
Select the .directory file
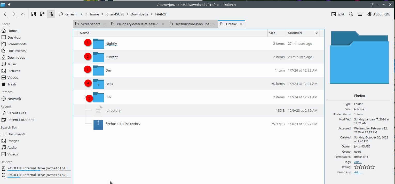coord(113,110)
